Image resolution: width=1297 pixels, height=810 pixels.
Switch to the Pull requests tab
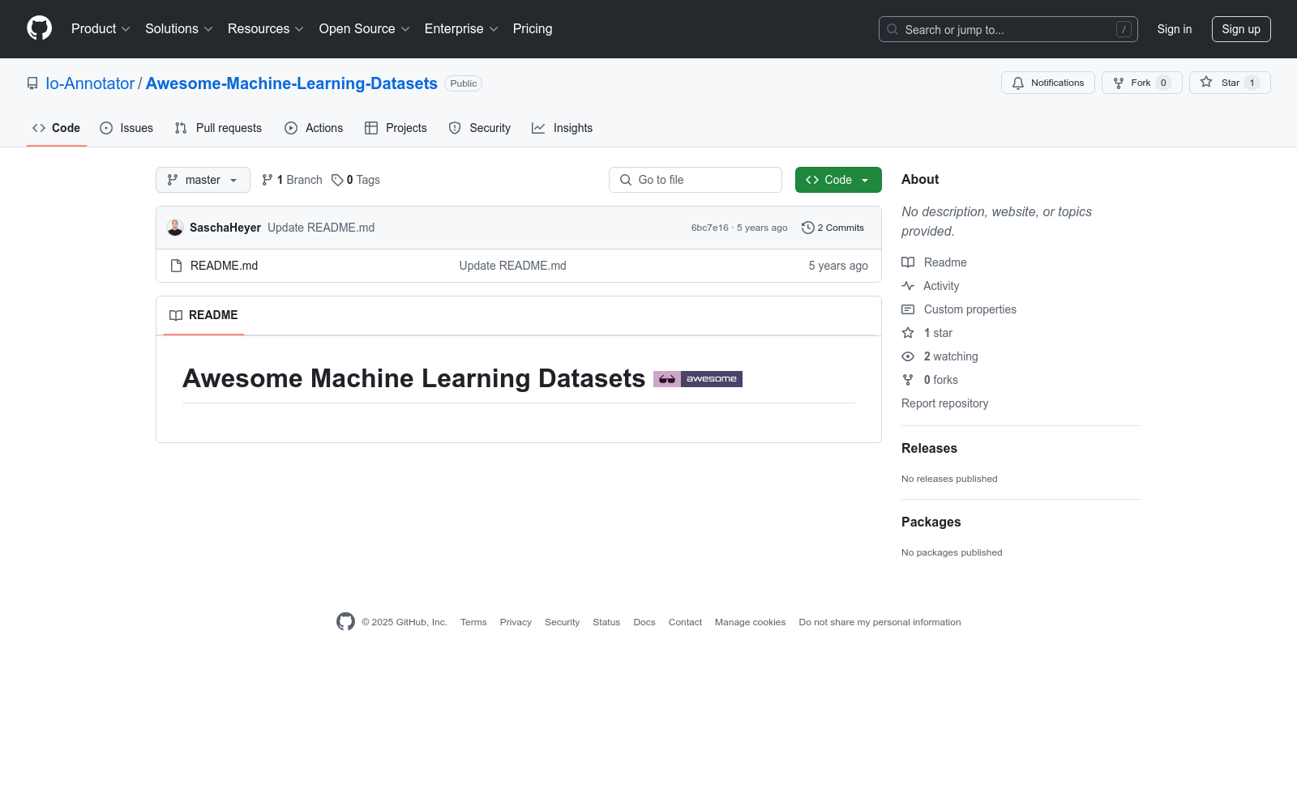[x=218, y=128]
